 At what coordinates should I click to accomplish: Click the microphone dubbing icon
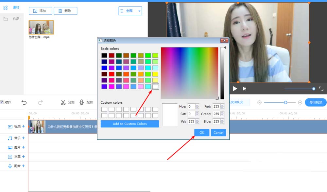(82, 102)
